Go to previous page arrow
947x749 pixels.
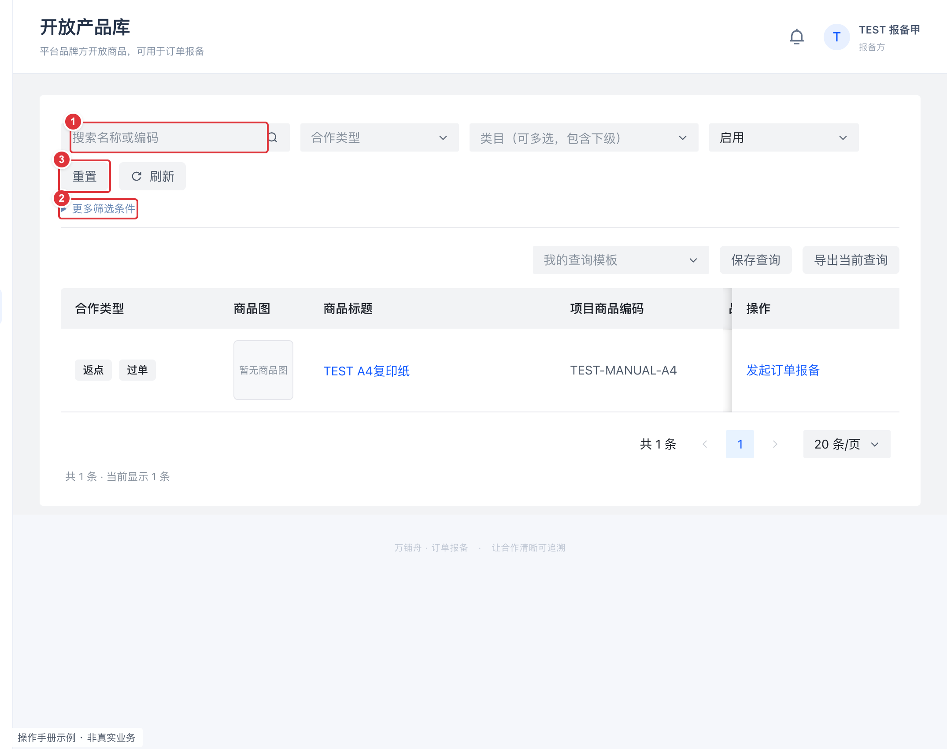click(705, 444)
